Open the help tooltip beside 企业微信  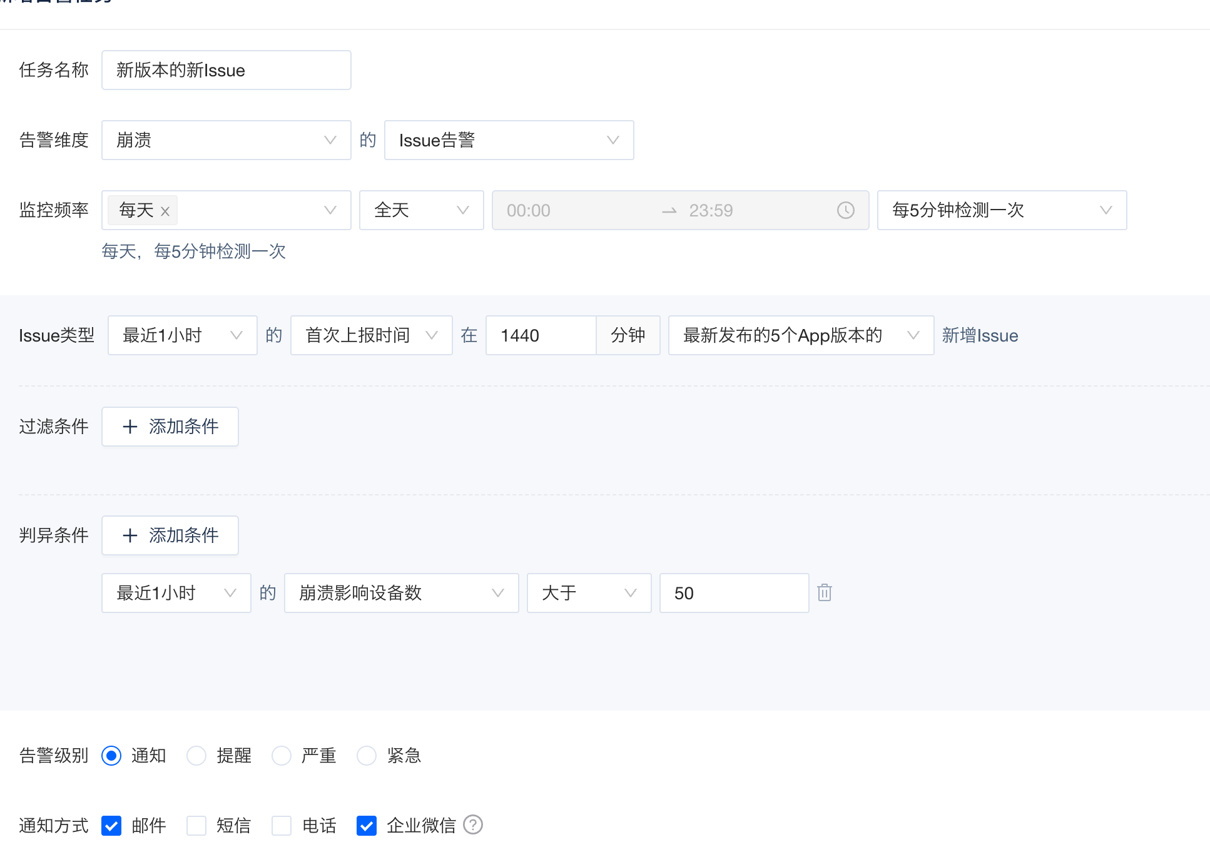click(x=474, y=825)
